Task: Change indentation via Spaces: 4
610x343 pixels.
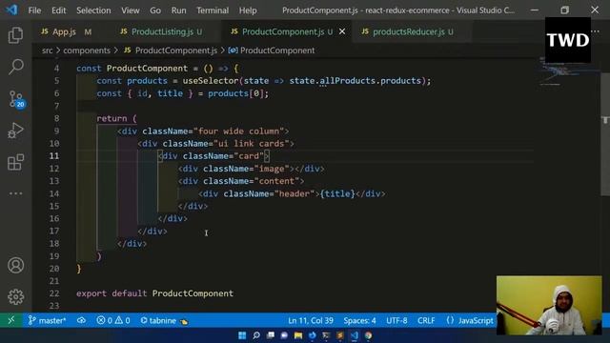Action: (x=359, y=320)
